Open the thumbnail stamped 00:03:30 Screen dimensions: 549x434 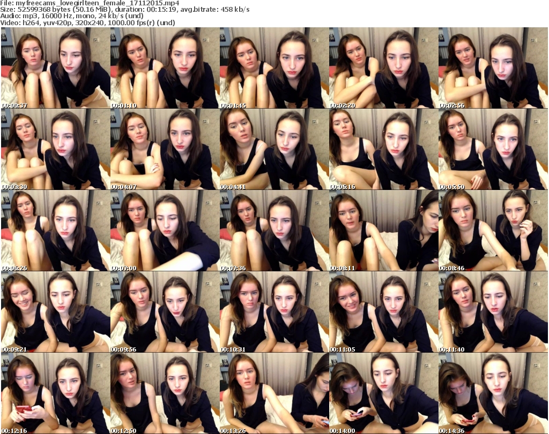(55, 149)
